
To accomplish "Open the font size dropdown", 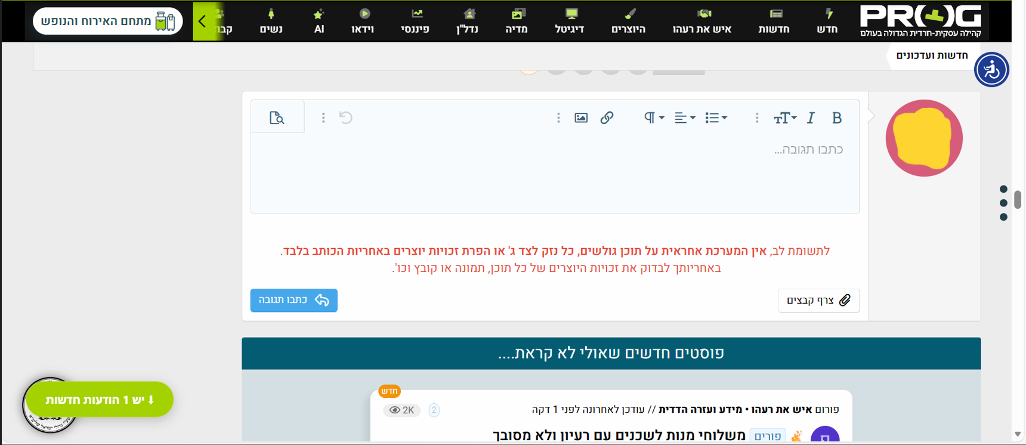I will (784, 118).
